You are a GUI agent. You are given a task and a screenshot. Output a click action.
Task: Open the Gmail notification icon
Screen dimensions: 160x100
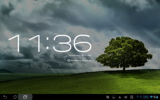(x=126, y=97)
